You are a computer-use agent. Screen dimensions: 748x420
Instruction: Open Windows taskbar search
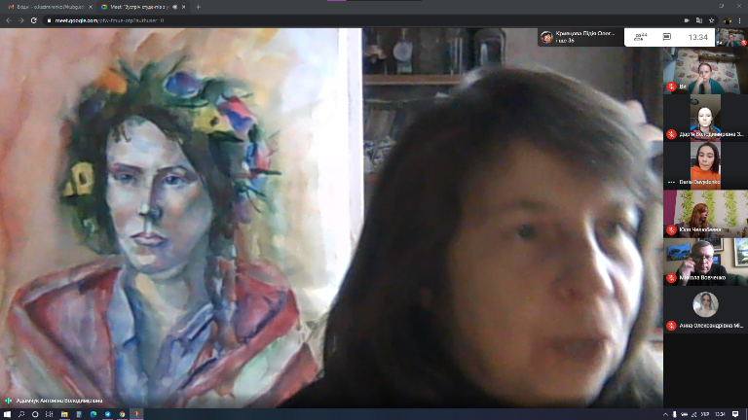tap(21, 414)
